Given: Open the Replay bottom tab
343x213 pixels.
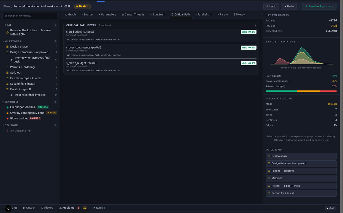Looking at the screenshot, I should pyautogui.click(x=99, y=208).
